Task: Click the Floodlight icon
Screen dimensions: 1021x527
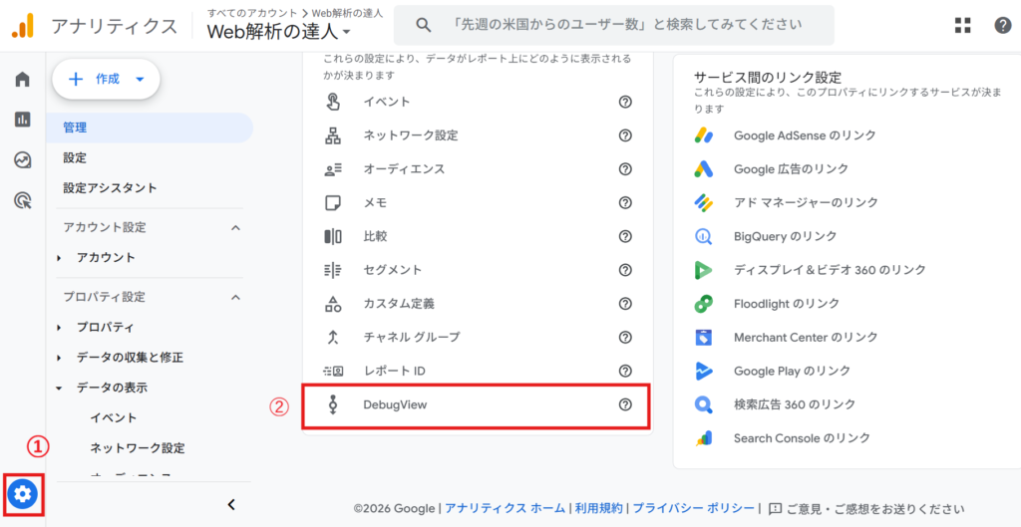Action: (703, 303)
